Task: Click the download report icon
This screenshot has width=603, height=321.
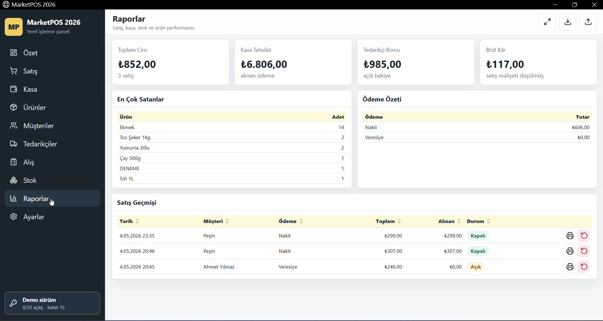Action: coord(568,22)
